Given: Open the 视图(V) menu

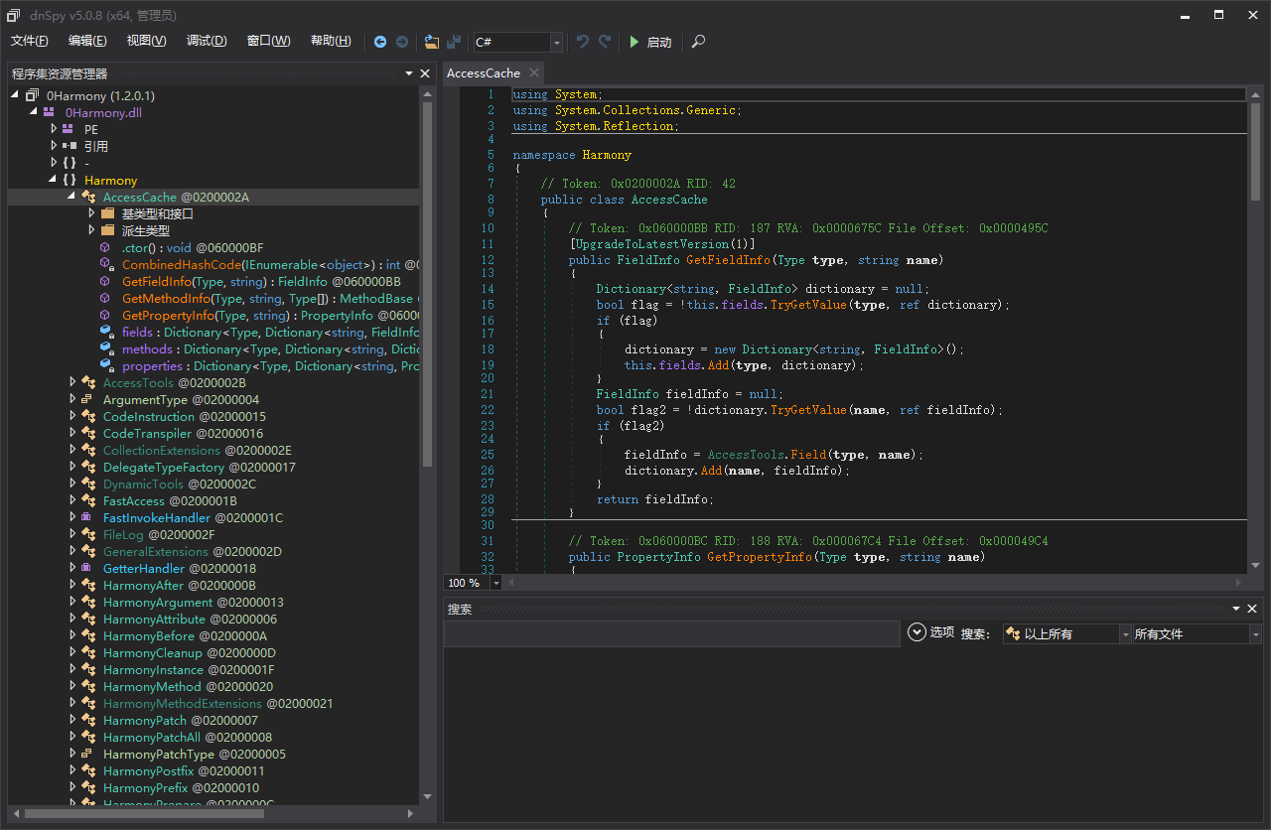Looking at the screenshot, I should 146,41.
